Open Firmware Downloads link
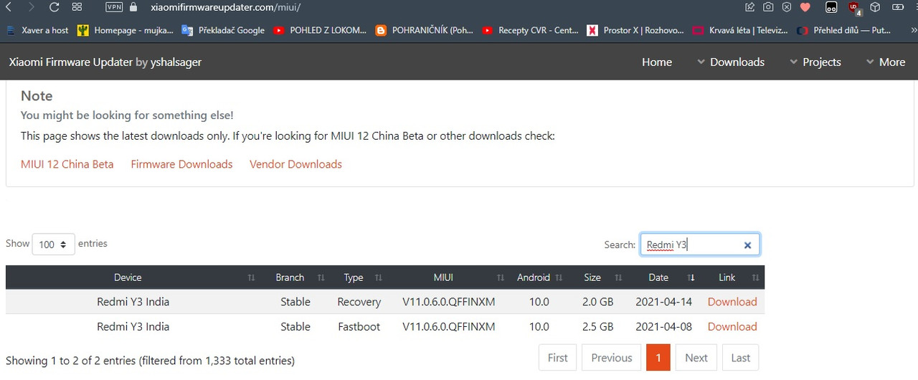Screen dimensions: 918x380 point(181,164)
